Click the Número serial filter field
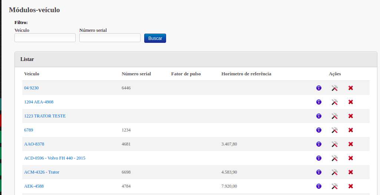Image resolution: width=380 pixels, height=195 pixels. [x=110, y=38]
